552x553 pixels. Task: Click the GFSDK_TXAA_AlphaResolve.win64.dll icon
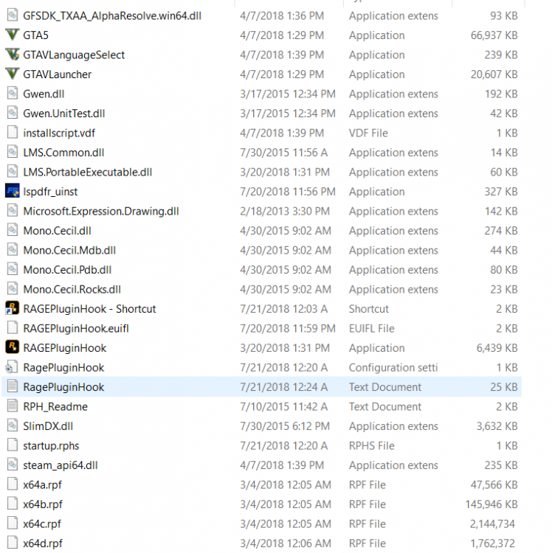[x=13, y=15]
